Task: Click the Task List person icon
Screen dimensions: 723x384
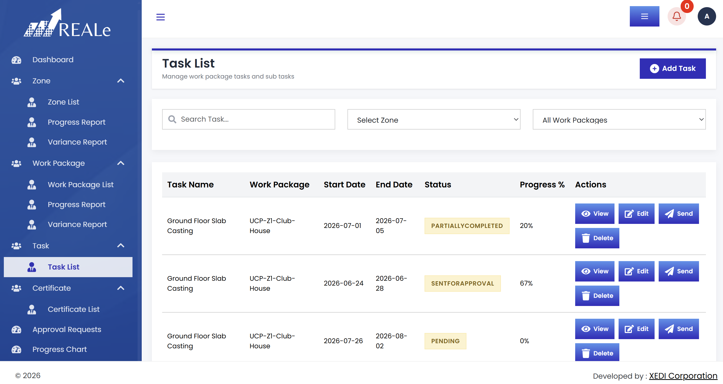Action: coord(32,267)
